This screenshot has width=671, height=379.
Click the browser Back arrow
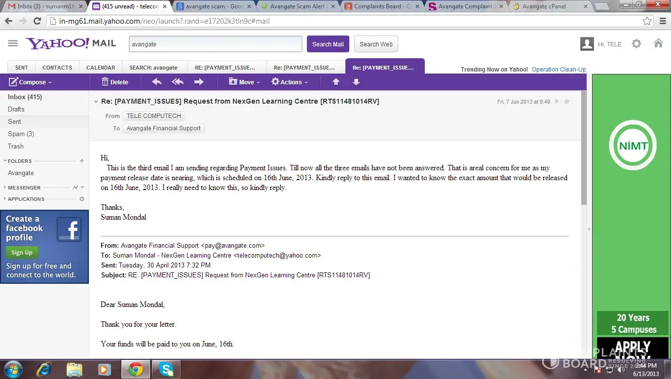(8, 21)
